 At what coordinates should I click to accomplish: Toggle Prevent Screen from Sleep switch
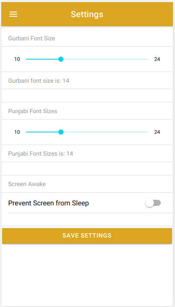pos(153,203)
